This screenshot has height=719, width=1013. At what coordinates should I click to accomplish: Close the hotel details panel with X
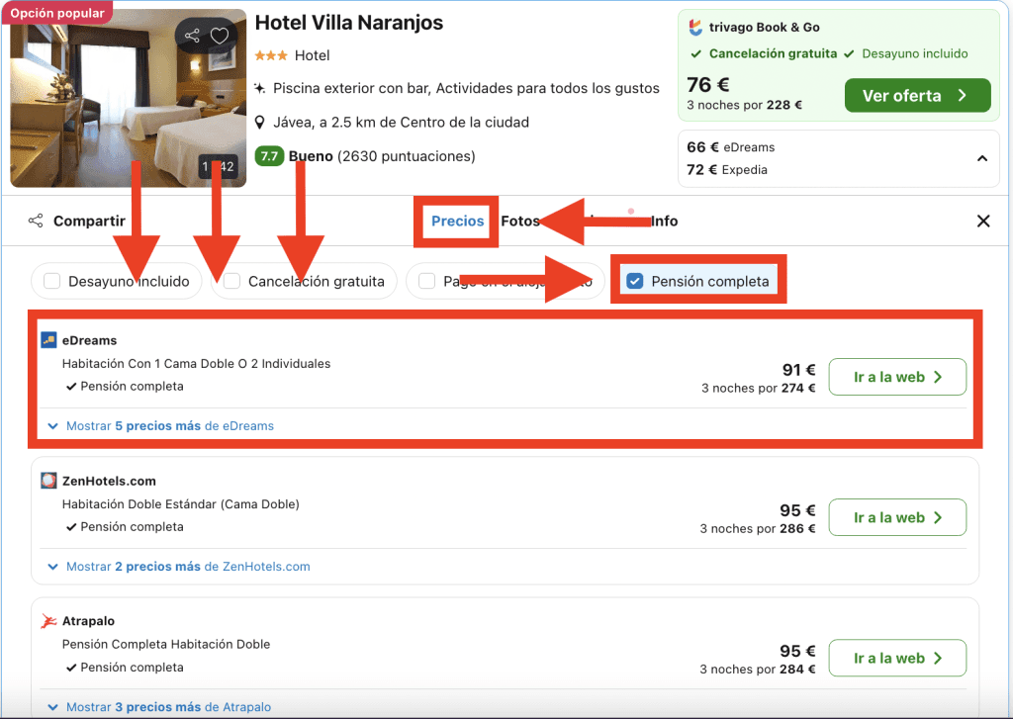coord(982,221)
